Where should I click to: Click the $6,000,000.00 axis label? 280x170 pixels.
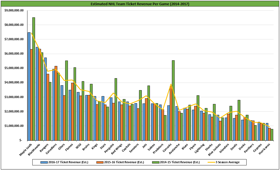pos(14,54)
